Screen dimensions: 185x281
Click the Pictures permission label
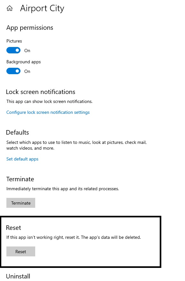click(14, 41)
